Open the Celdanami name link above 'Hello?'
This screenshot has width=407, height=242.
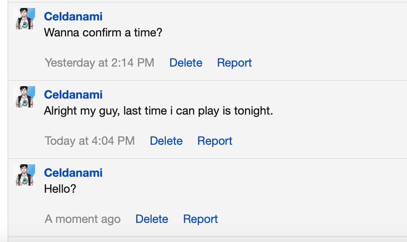click(x=73, y=173)
